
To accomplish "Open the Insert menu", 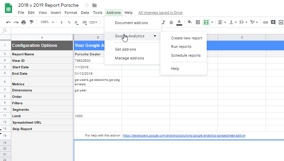I will click(x=56, y=13).
